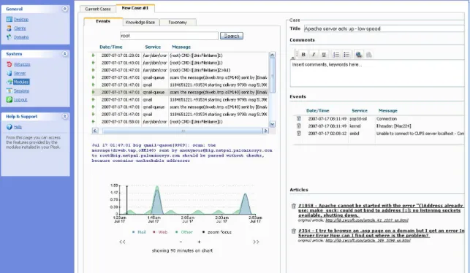Collapse the General sidebar panel

65,9
